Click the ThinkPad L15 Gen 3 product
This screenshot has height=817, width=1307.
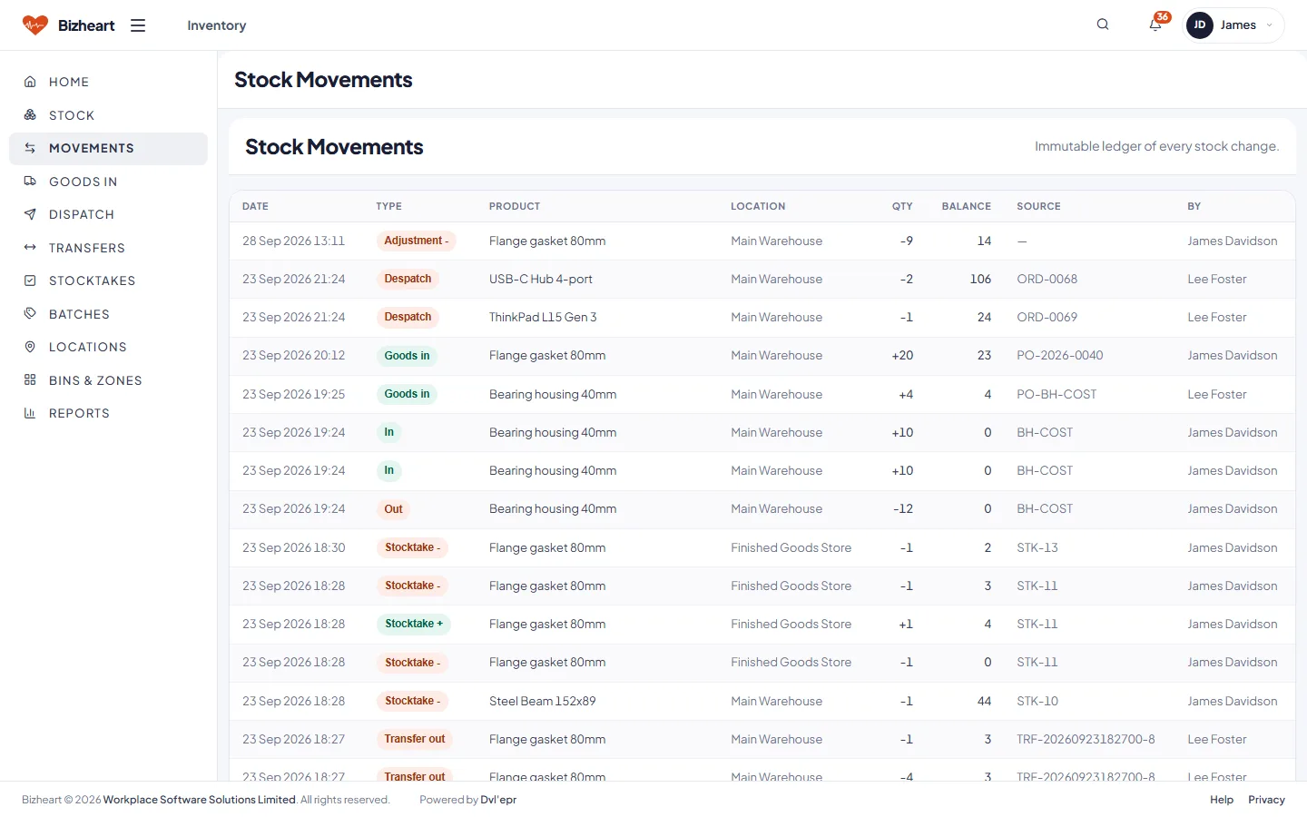(543, 317)
